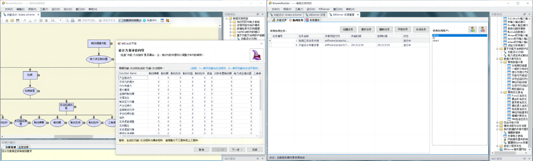
Task: Click the wizard hat image in dialog
Action: 256,55
